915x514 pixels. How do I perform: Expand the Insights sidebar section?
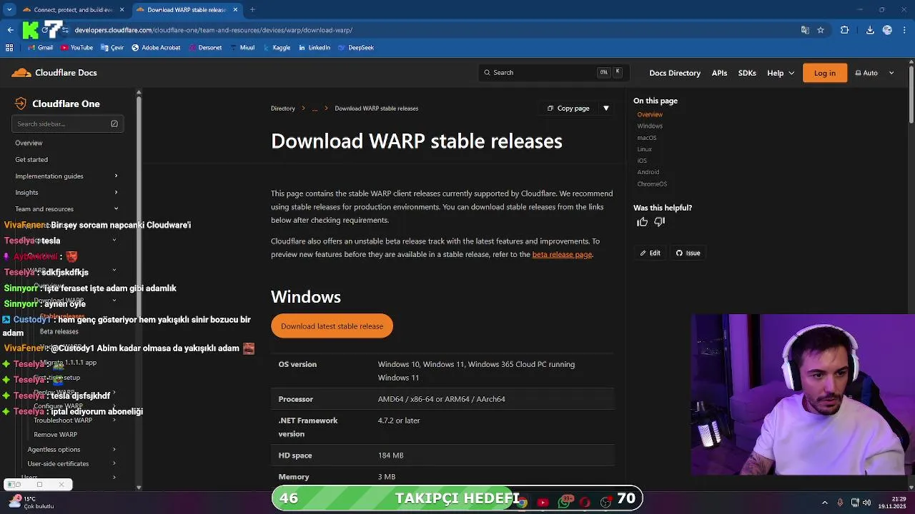click(x=116, y=193)
